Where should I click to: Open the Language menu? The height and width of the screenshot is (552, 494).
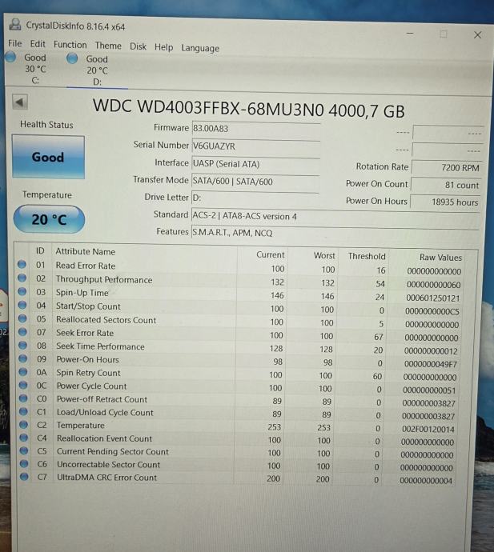coord(200,48)
